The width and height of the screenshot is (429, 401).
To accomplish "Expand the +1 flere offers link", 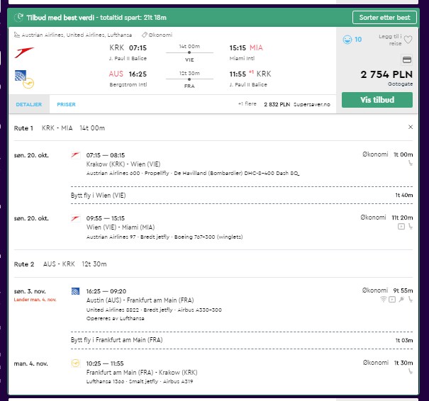I will pos(247,104).
